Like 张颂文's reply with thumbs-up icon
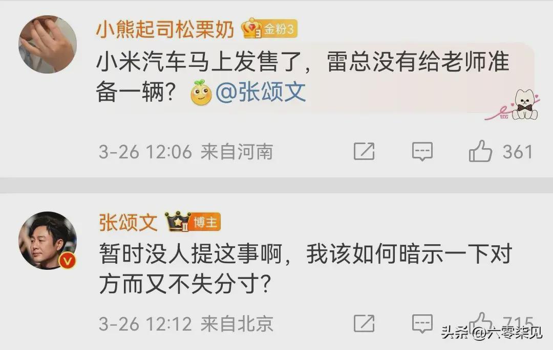The image size is (553, 350). 480,322
